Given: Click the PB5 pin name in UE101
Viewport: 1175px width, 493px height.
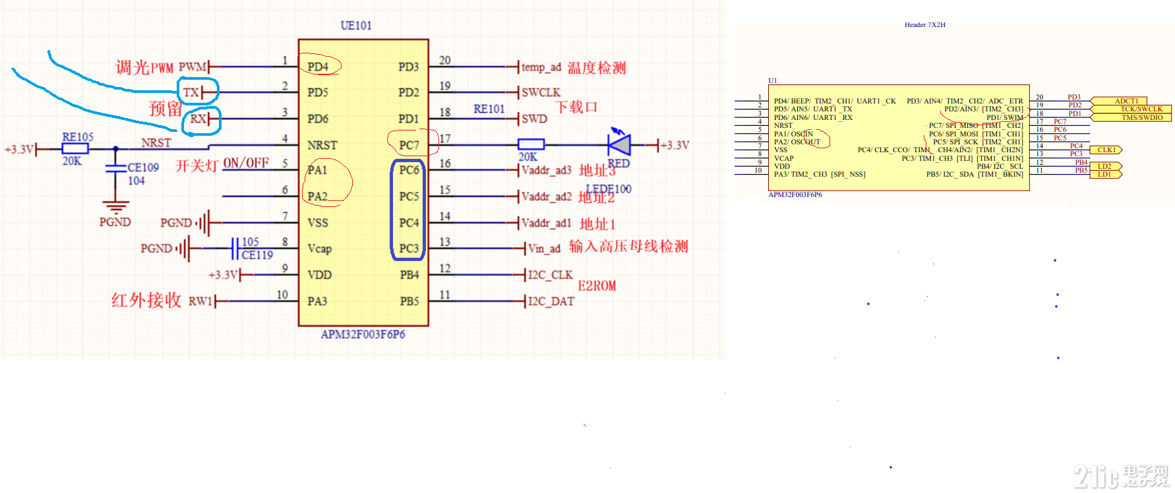Looking at the screenshot, I should pyautogui.click(x=409, y=301).
